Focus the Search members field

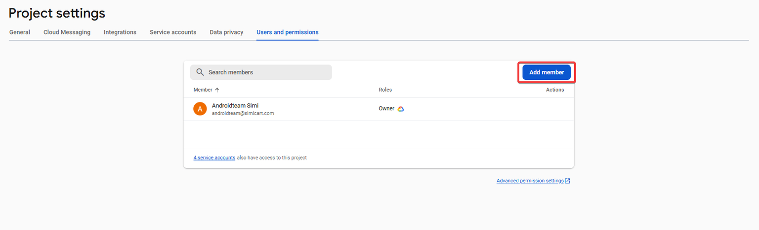point(267,72)
